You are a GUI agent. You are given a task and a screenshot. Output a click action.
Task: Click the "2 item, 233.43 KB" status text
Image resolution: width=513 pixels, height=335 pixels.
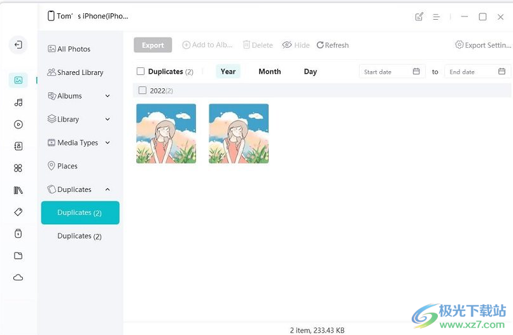coord(317,331)
